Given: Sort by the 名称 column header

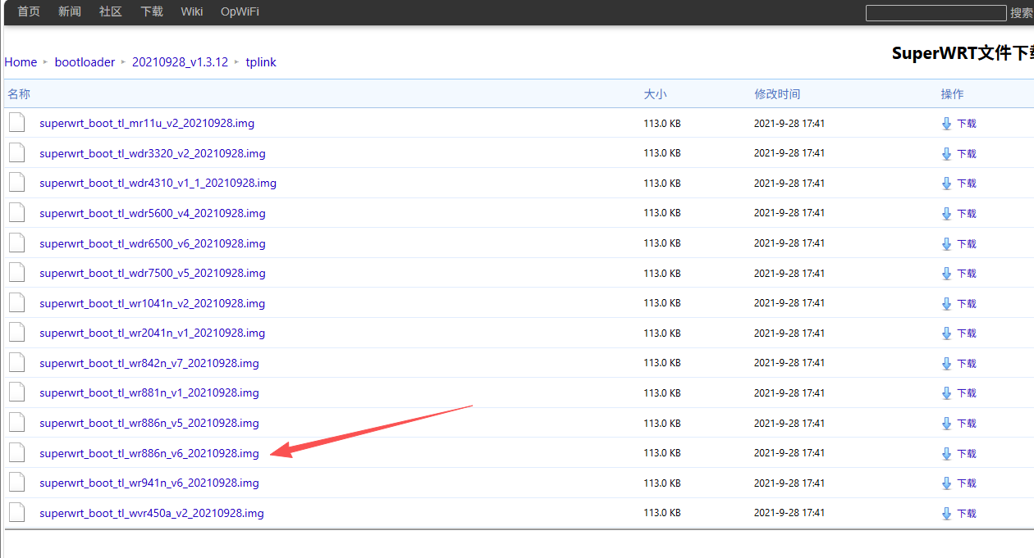Looking at the screenshot, I should tap(19, 94).
